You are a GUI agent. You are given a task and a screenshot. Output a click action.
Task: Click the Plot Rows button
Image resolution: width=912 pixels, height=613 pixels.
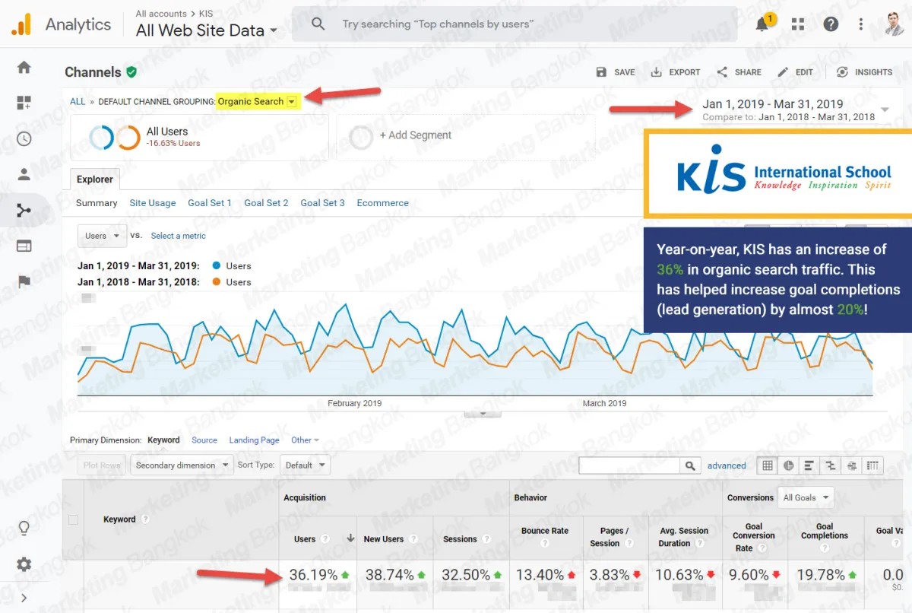[x=102, y=465]
